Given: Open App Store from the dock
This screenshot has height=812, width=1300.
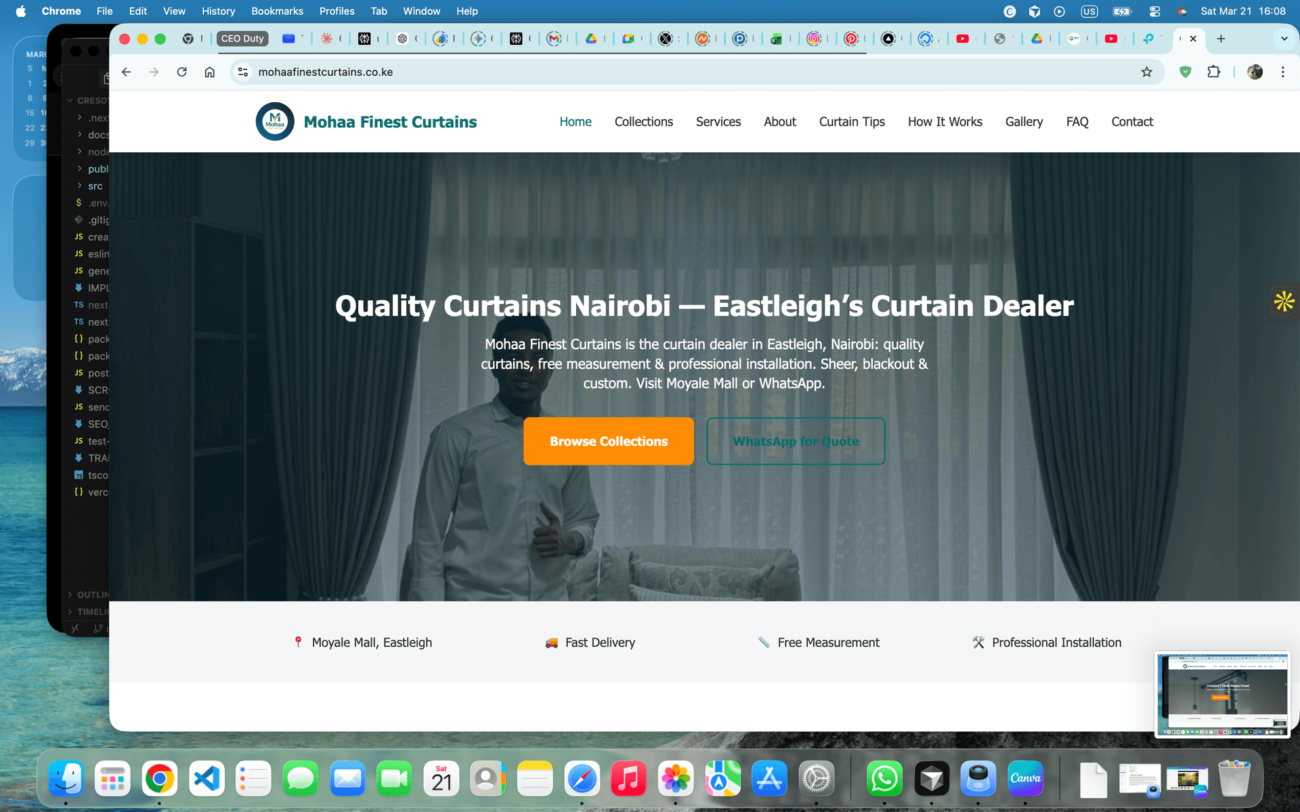Looking at the screenshot, I should click(x=769, y=779).
